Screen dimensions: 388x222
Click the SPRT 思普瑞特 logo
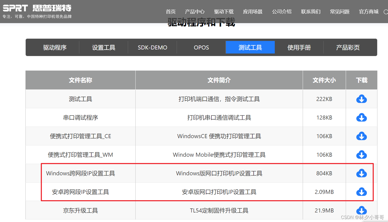click(x=37, y=8)
